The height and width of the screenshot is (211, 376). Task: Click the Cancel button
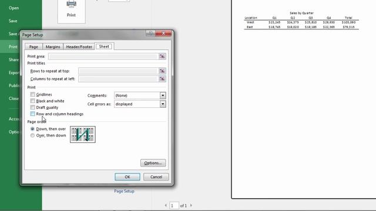click(156, 177)
